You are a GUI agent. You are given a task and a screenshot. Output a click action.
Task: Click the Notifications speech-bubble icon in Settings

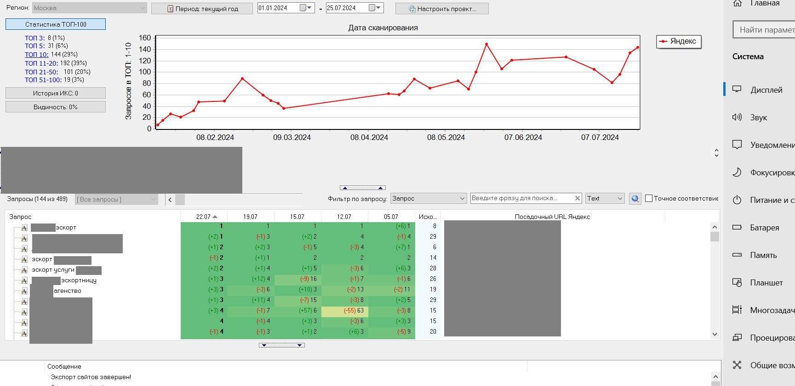(x=737, y=145)
